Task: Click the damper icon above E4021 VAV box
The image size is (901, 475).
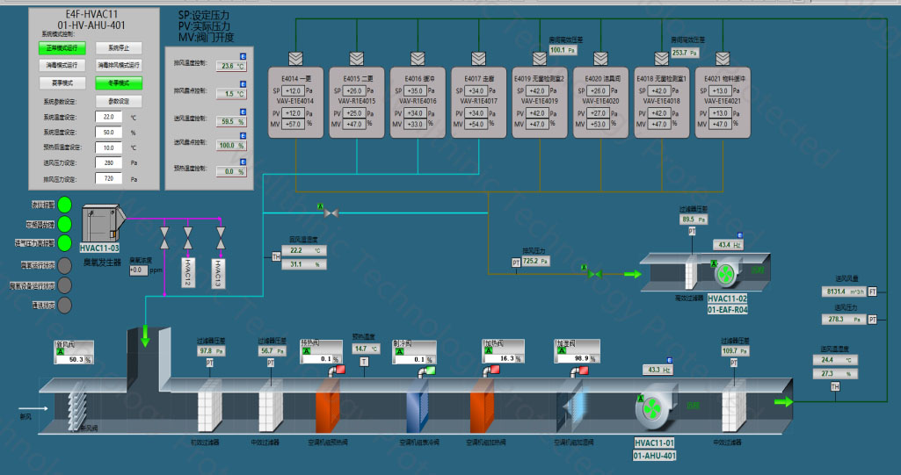Action: click(x=723, y=59)
